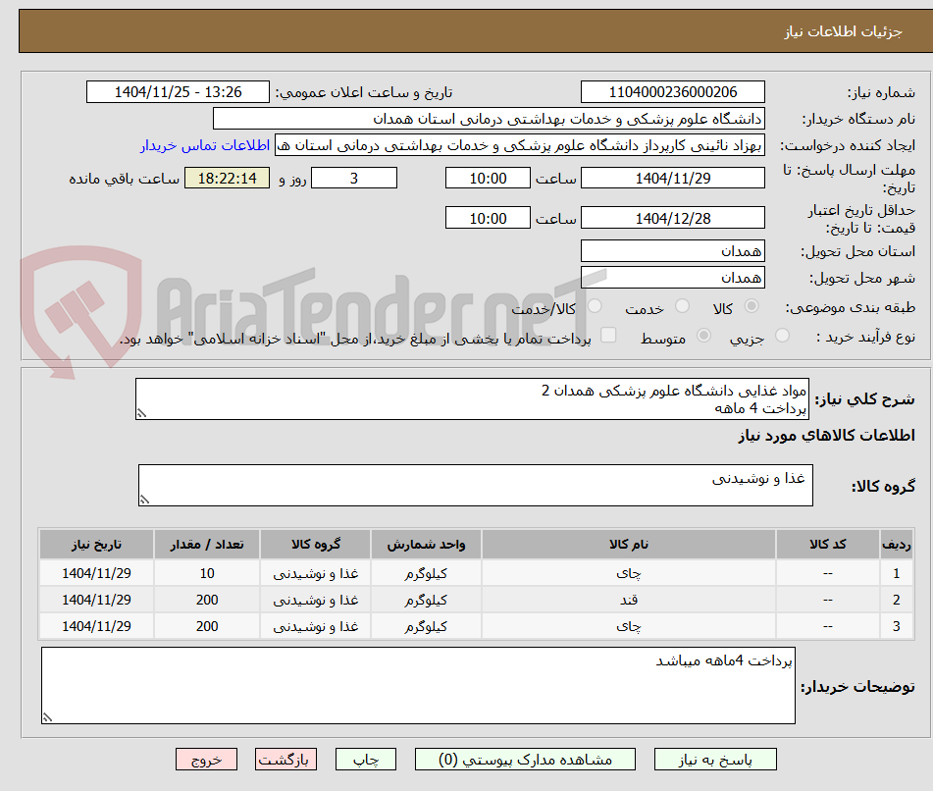Click the price validity 10:00 time field

pyautogui.click(x=488, y=218)
